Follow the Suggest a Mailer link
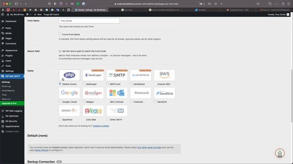 101,126
